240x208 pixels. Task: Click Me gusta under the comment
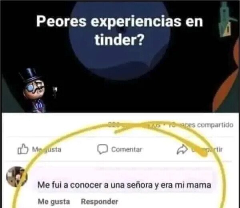pos(54,202)
